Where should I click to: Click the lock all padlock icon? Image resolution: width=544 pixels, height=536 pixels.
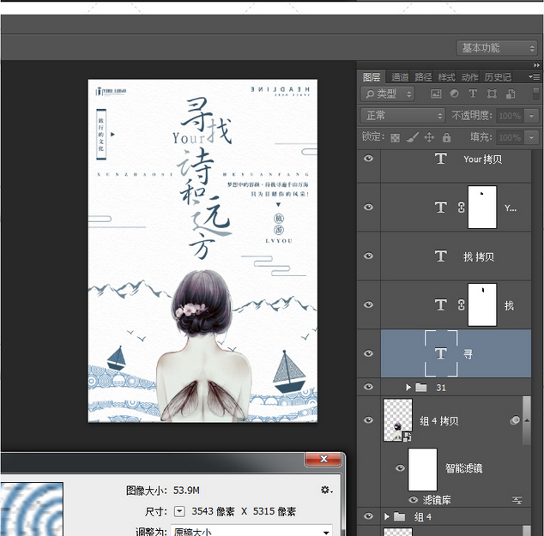click(x=446, y=137)
